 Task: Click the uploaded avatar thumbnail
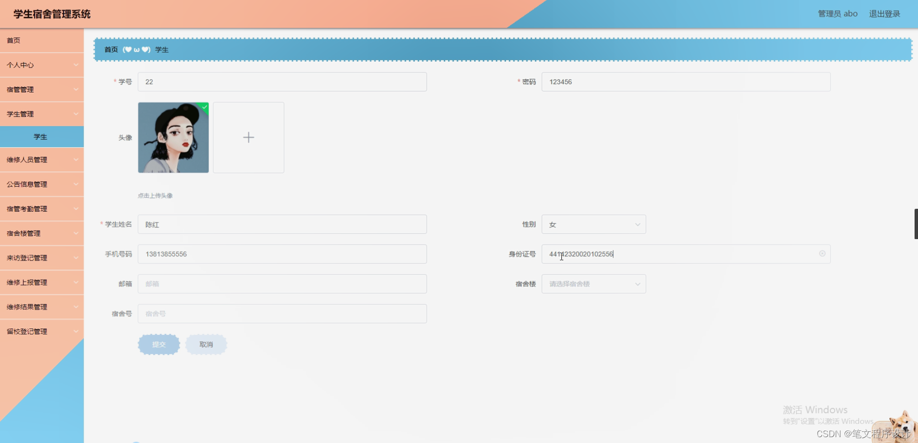pyautogui.click(x=173, y=137)
